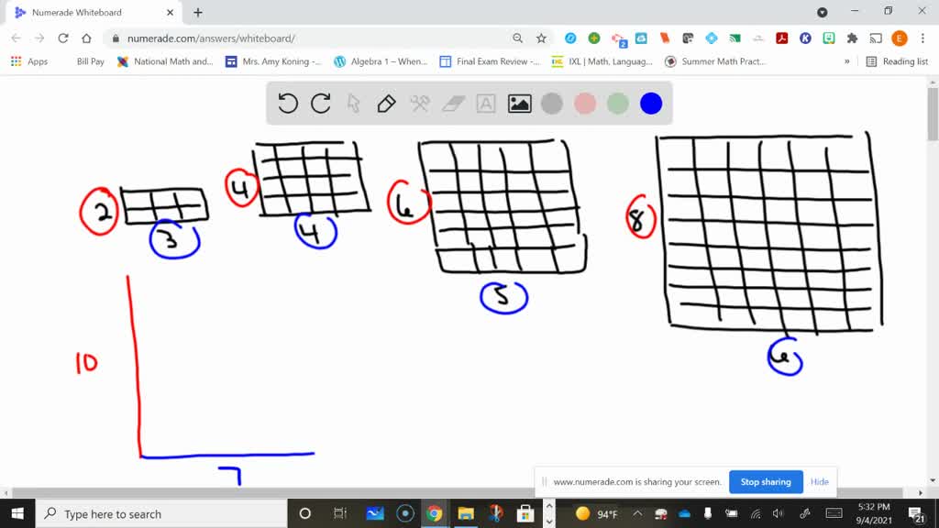The image size is (939, 528).
Task: Click the browser address bar
Action: [275, 38]
